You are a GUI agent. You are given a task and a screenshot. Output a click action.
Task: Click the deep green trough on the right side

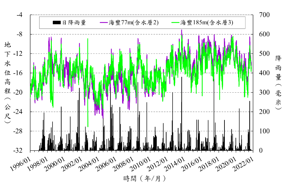coord(220,99)
